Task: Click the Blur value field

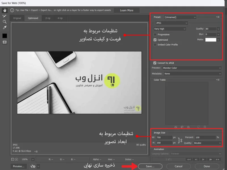Action: pos(211,34)
